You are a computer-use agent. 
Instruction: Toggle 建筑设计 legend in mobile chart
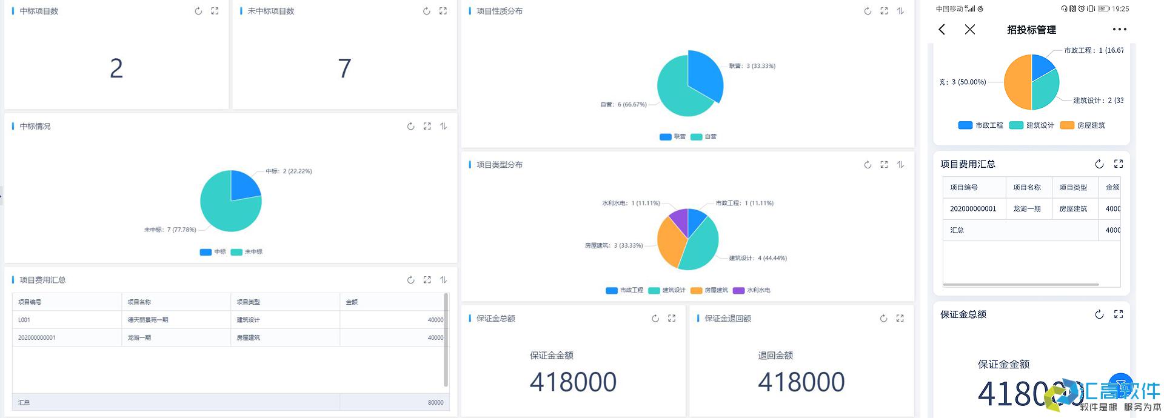point(1031,125)
